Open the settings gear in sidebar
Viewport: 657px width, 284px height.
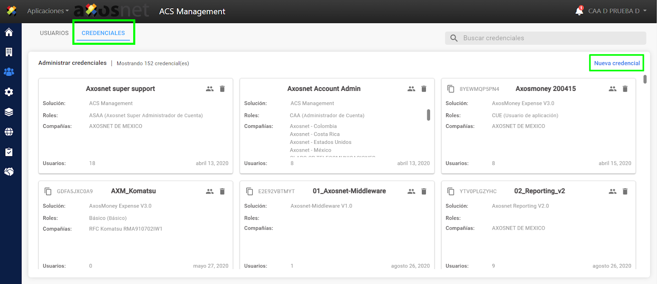9,92
